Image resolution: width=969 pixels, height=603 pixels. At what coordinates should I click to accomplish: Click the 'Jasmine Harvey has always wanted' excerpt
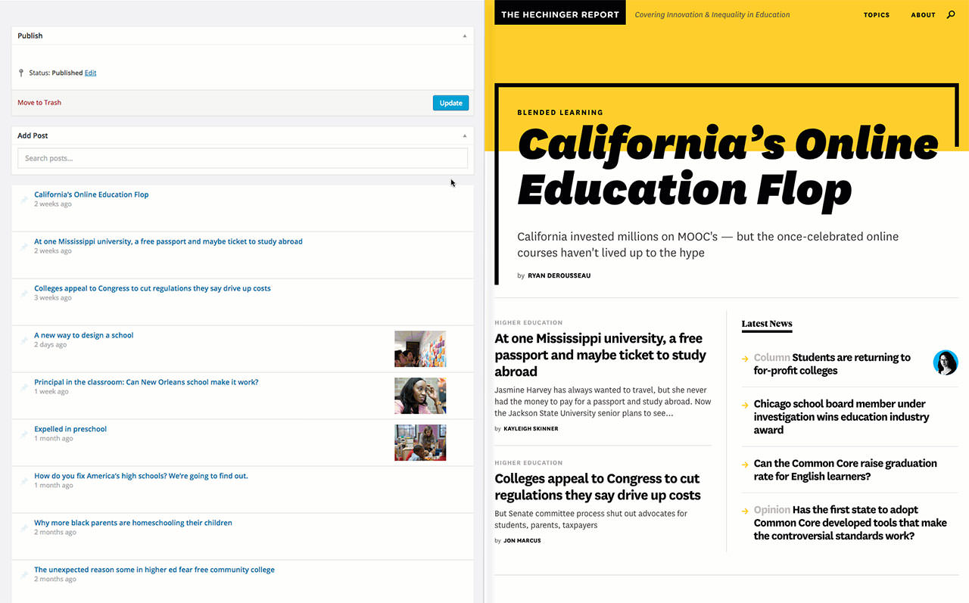(603, 402)
